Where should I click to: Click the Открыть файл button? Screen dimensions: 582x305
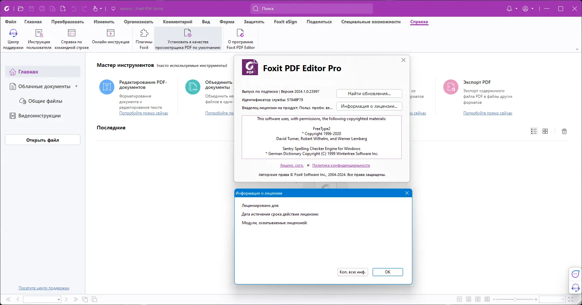tap(43, 140)
